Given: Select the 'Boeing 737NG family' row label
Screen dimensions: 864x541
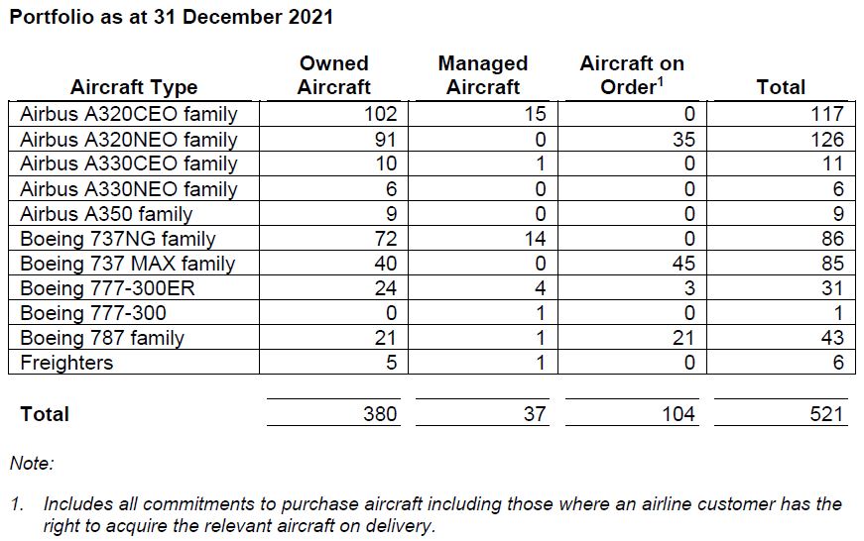Looking at the screenshot, I should (117, 239).
